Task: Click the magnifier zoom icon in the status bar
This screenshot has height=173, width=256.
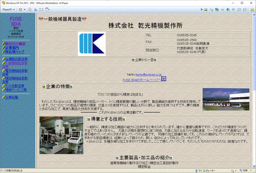Action: 241,171
